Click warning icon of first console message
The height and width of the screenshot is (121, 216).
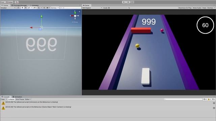(3, 103)
